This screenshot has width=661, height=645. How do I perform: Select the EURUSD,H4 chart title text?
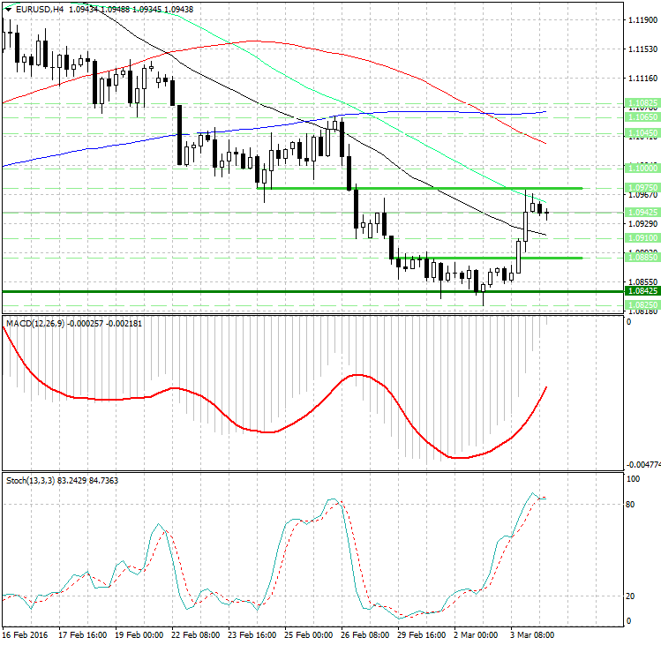click(40, 9)
